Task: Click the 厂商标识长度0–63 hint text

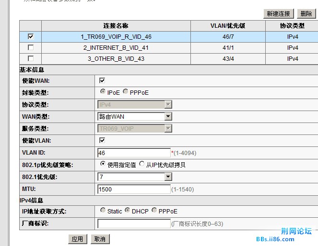Action: coord(197,224)
